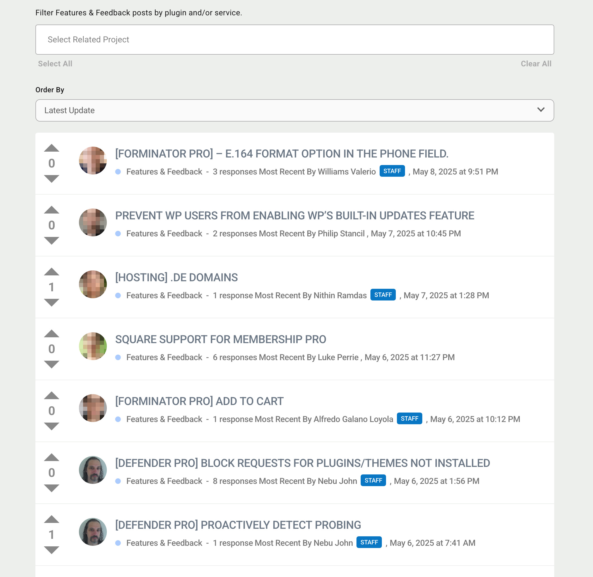Downvote Prevent WP Users updates feature post

(x=52, y=241)
